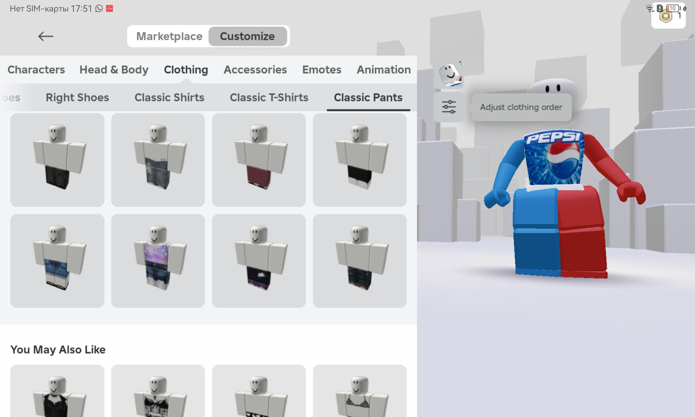The width and height of the screenshot is (695, 417).
Task: Switch to Customize mode
Action: (x=247, y=36)
